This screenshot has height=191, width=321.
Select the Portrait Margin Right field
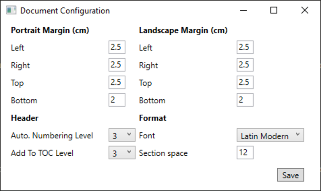117,65
